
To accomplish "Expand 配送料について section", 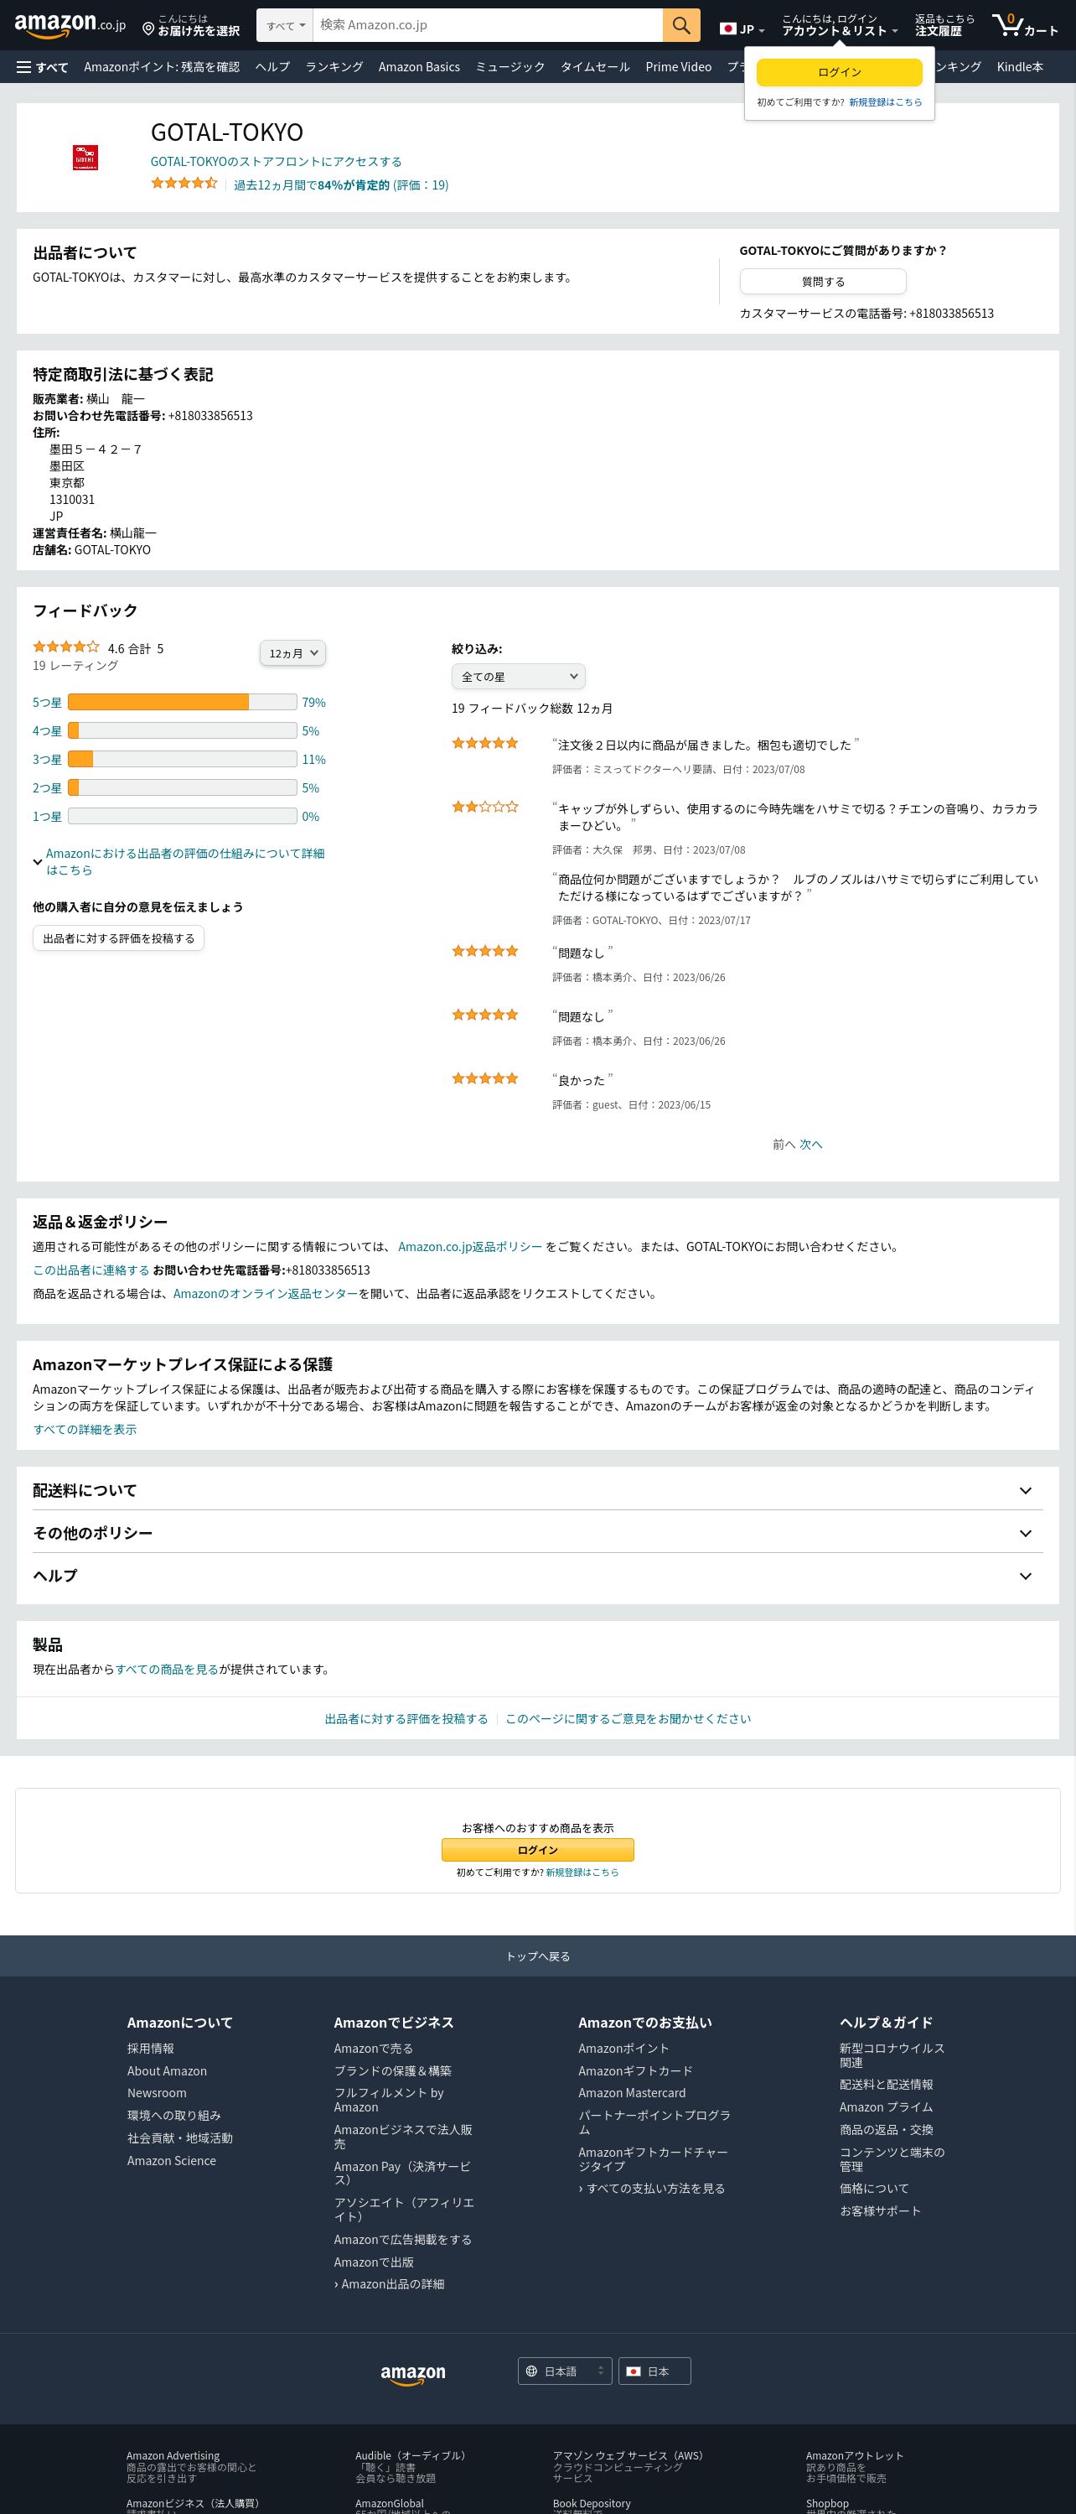I will pos(537,1490).
